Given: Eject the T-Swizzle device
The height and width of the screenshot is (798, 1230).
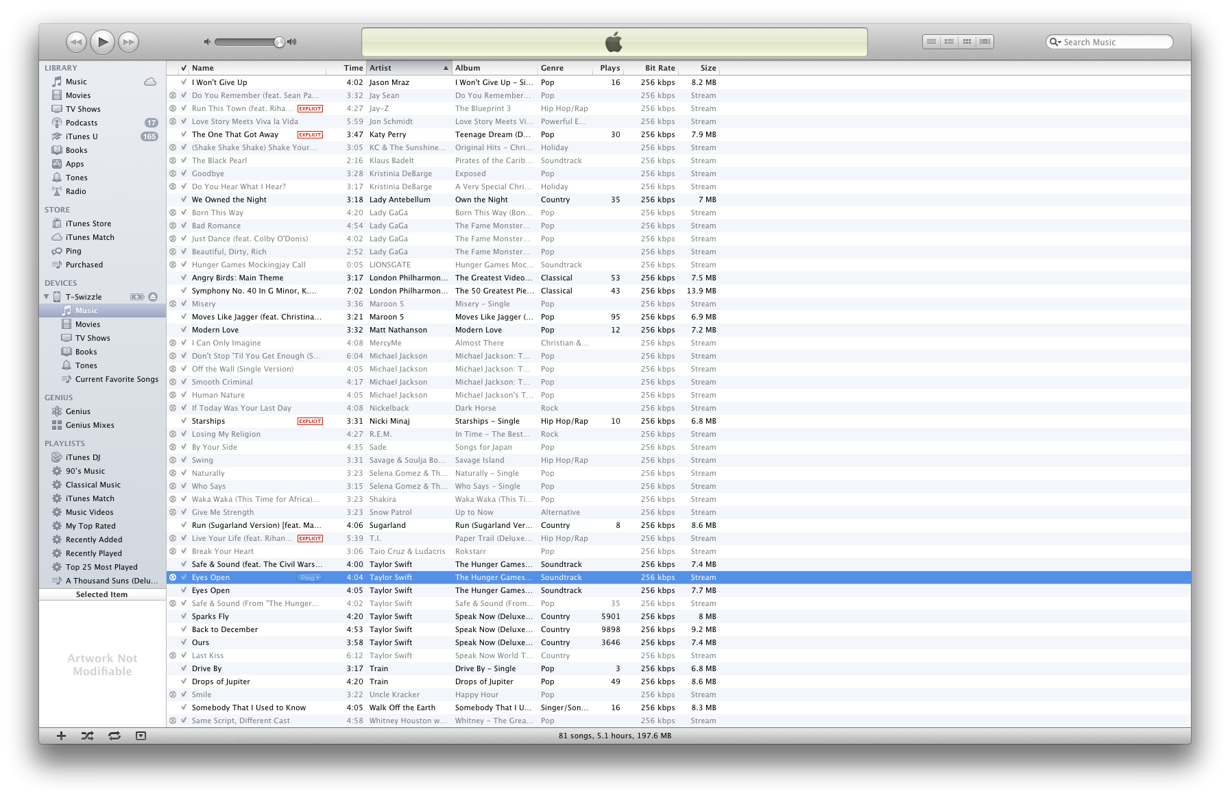Looking at the screenshot, I should tap(153, 297).
